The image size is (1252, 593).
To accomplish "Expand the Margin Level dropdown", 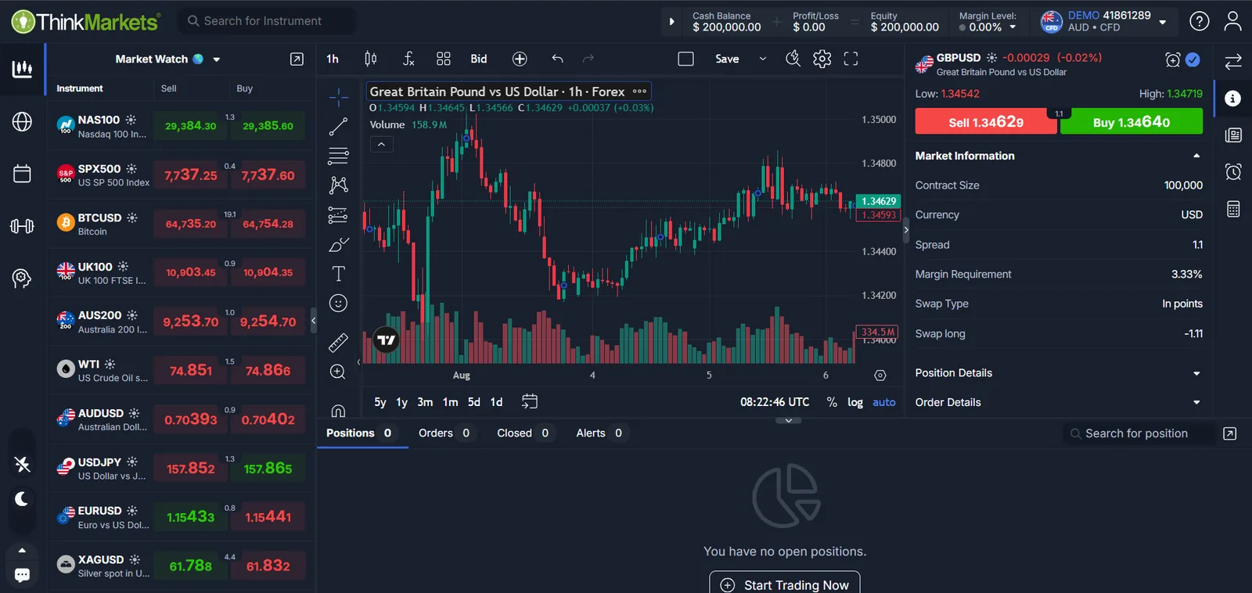I will pyautogui.click(x=1013, y=27).
